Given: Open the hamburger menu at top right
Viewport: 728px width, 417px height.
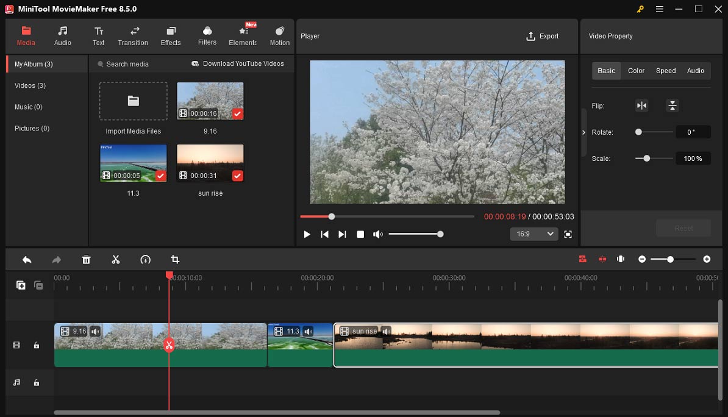Looking at the screenshot, I should click(x=660, y=9).
